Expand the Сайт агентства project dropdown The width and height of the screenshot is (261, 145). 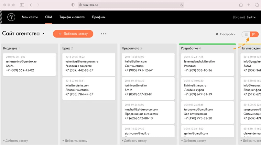pos(43,34)
